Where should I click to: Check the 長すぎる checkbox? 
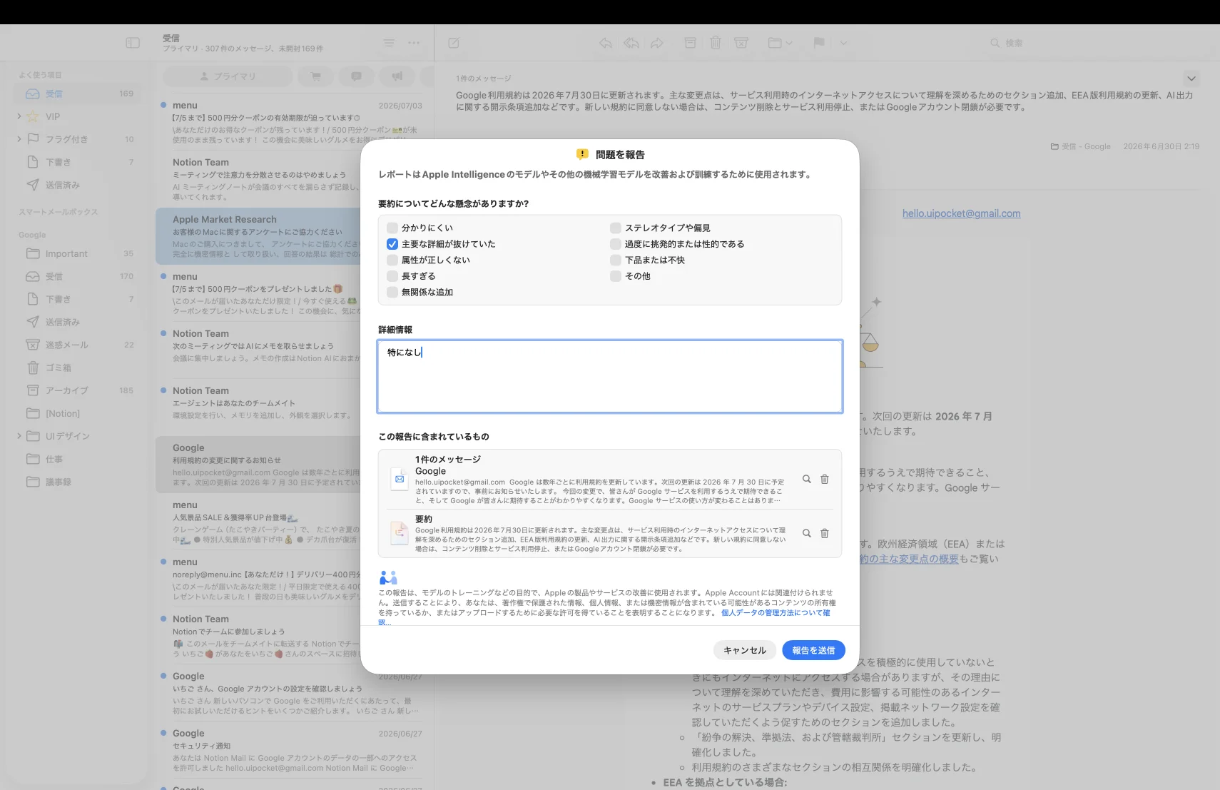392,276
